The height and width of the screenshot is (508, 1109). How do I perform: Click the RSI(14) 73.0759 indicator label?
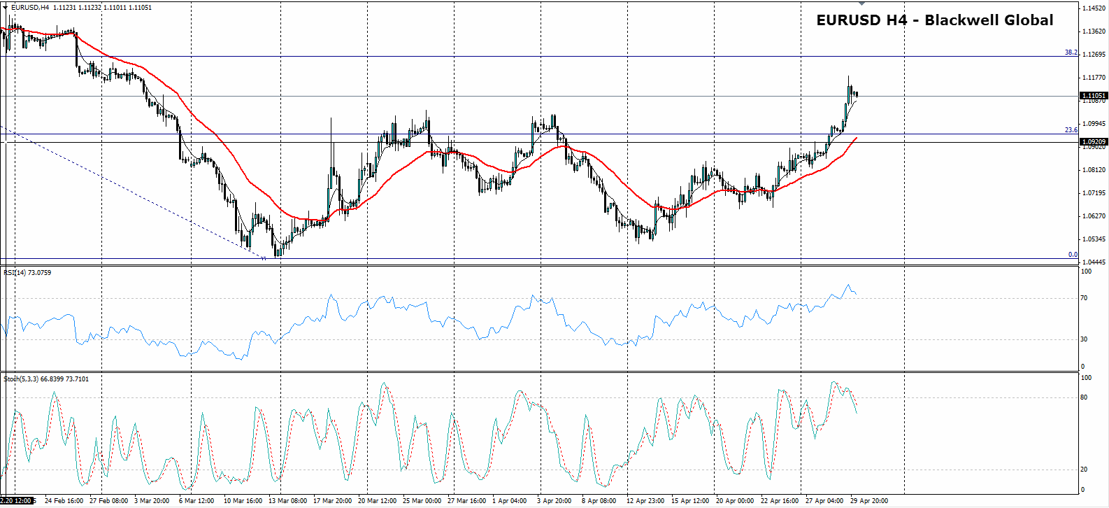(27, 272)
